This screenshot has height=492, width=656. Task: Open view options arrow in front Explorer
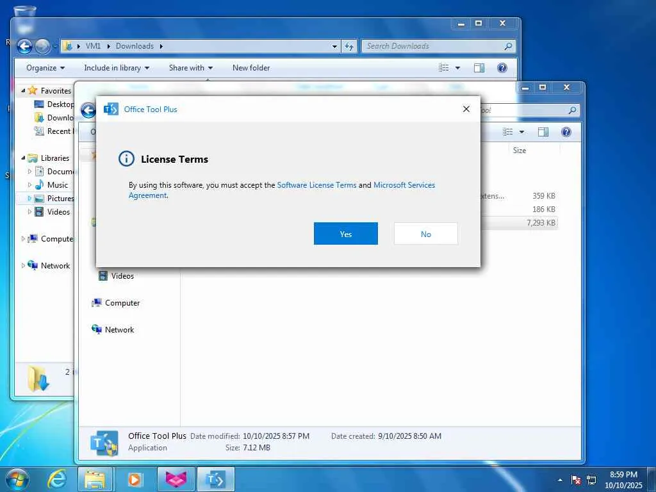point(521,132)
